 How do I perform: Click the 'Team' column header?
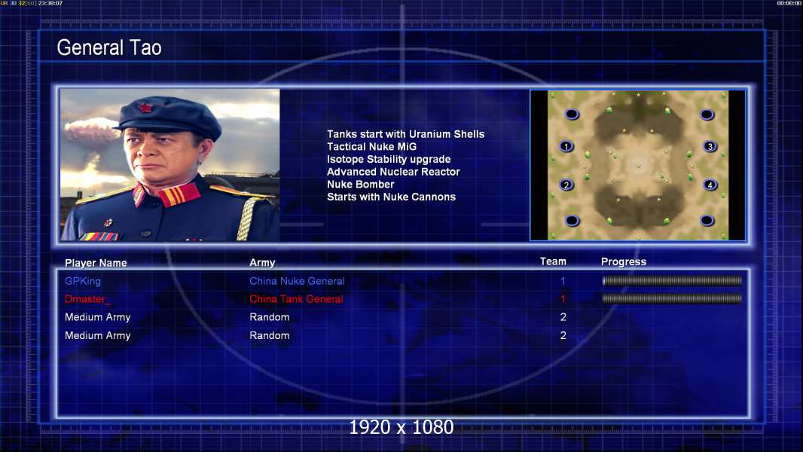[553, 261]
